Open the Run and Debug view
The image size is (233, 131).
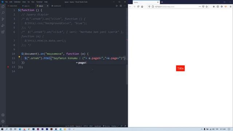(3, 25)
